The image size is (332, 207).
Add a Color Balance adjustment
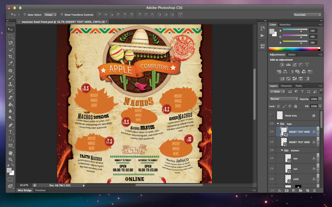click(x=285, y=72)
